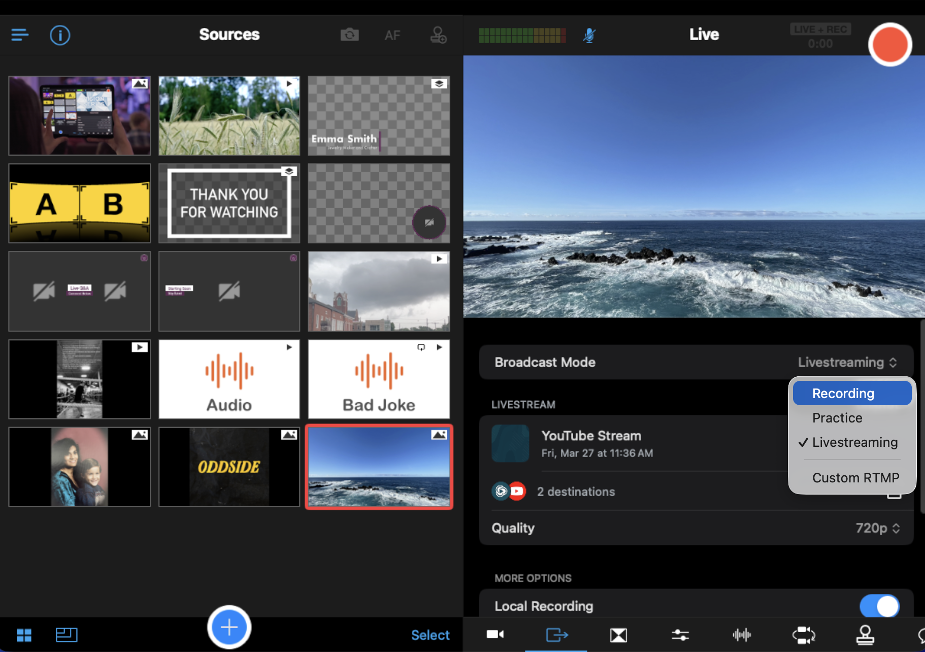The image size is (925, 652).
Task: Click the audio level meter
Action: [522, 36]
